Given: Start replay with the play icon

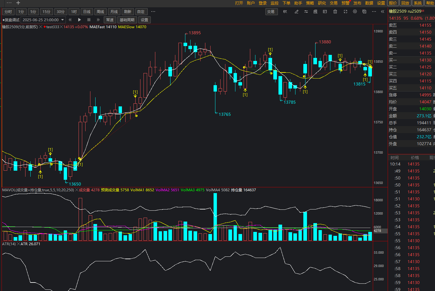Looking at the screenshot, I should [x=79, y=20].
